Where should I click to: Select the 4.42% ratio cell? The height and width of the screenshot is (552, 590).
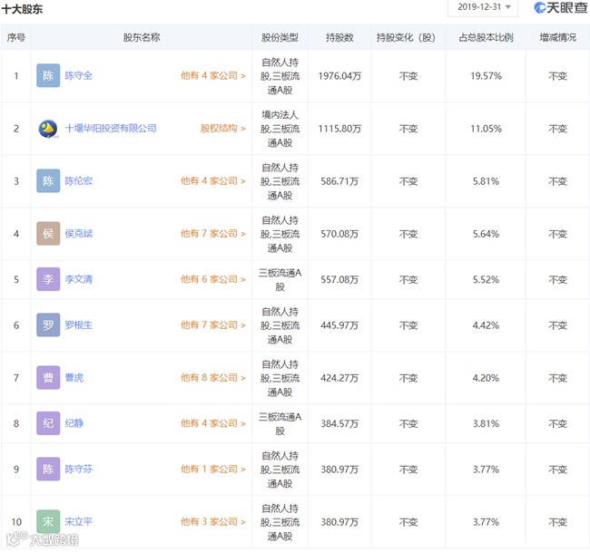click(x=486, y=325)
